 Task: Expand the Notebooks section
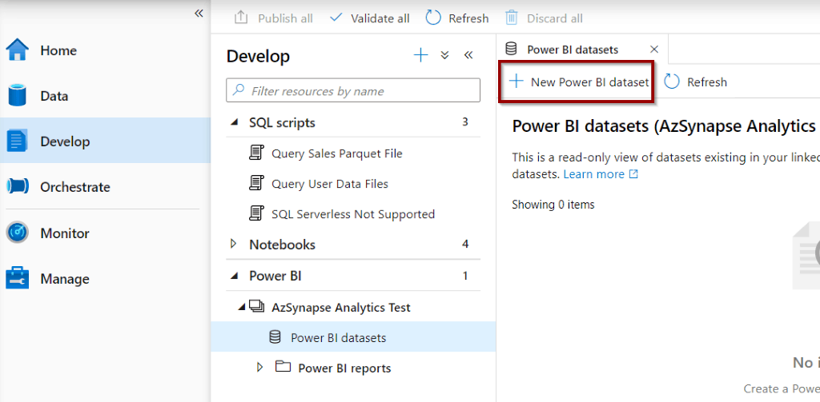(234, 244)
